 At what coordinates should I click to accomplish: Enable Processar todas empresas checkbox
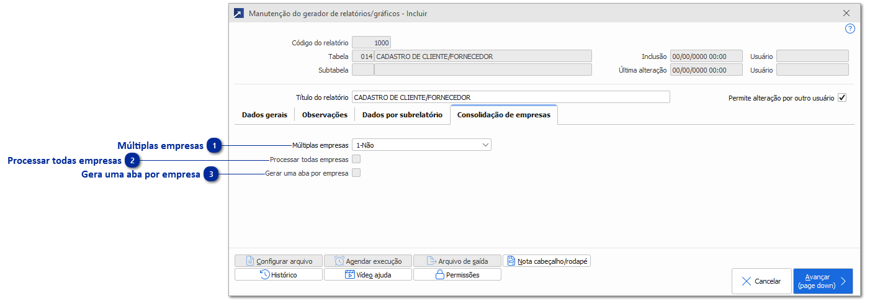pyautogui.click(x=356, y=160)
